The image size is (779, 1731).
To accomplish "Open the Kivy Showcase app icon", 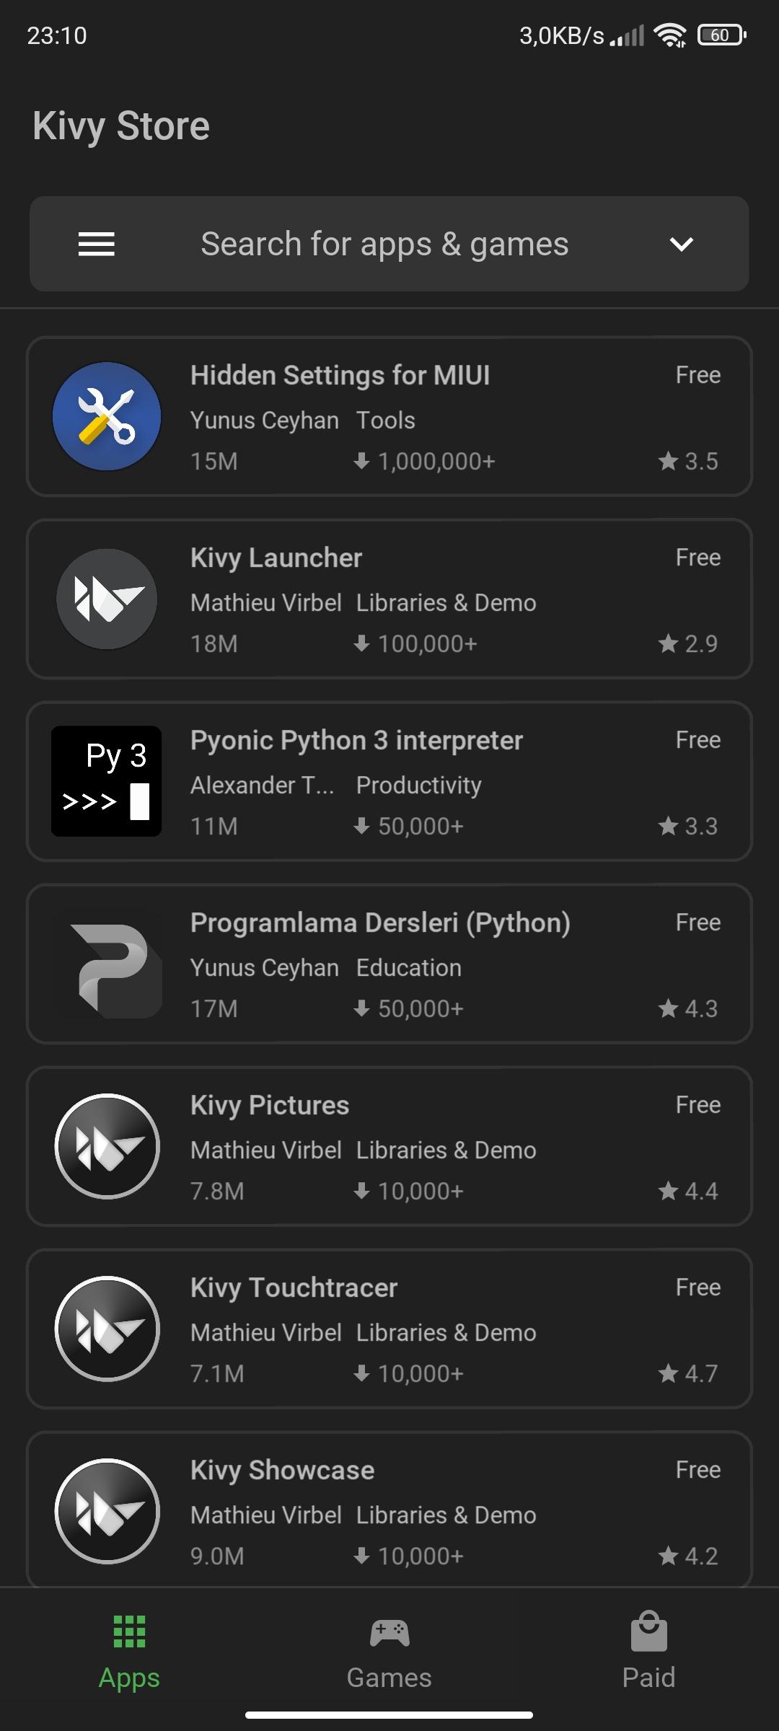I will click(x=107, y=1511).
